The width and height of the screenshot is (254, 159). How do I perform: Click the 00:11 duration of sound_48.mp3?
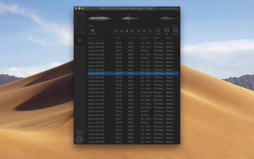coord(118,115)
